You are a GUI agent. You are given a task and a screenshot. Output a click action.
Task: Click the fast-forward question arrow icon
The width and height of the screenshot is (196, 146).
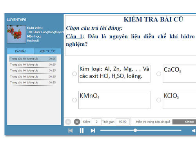tap(77, 122)
